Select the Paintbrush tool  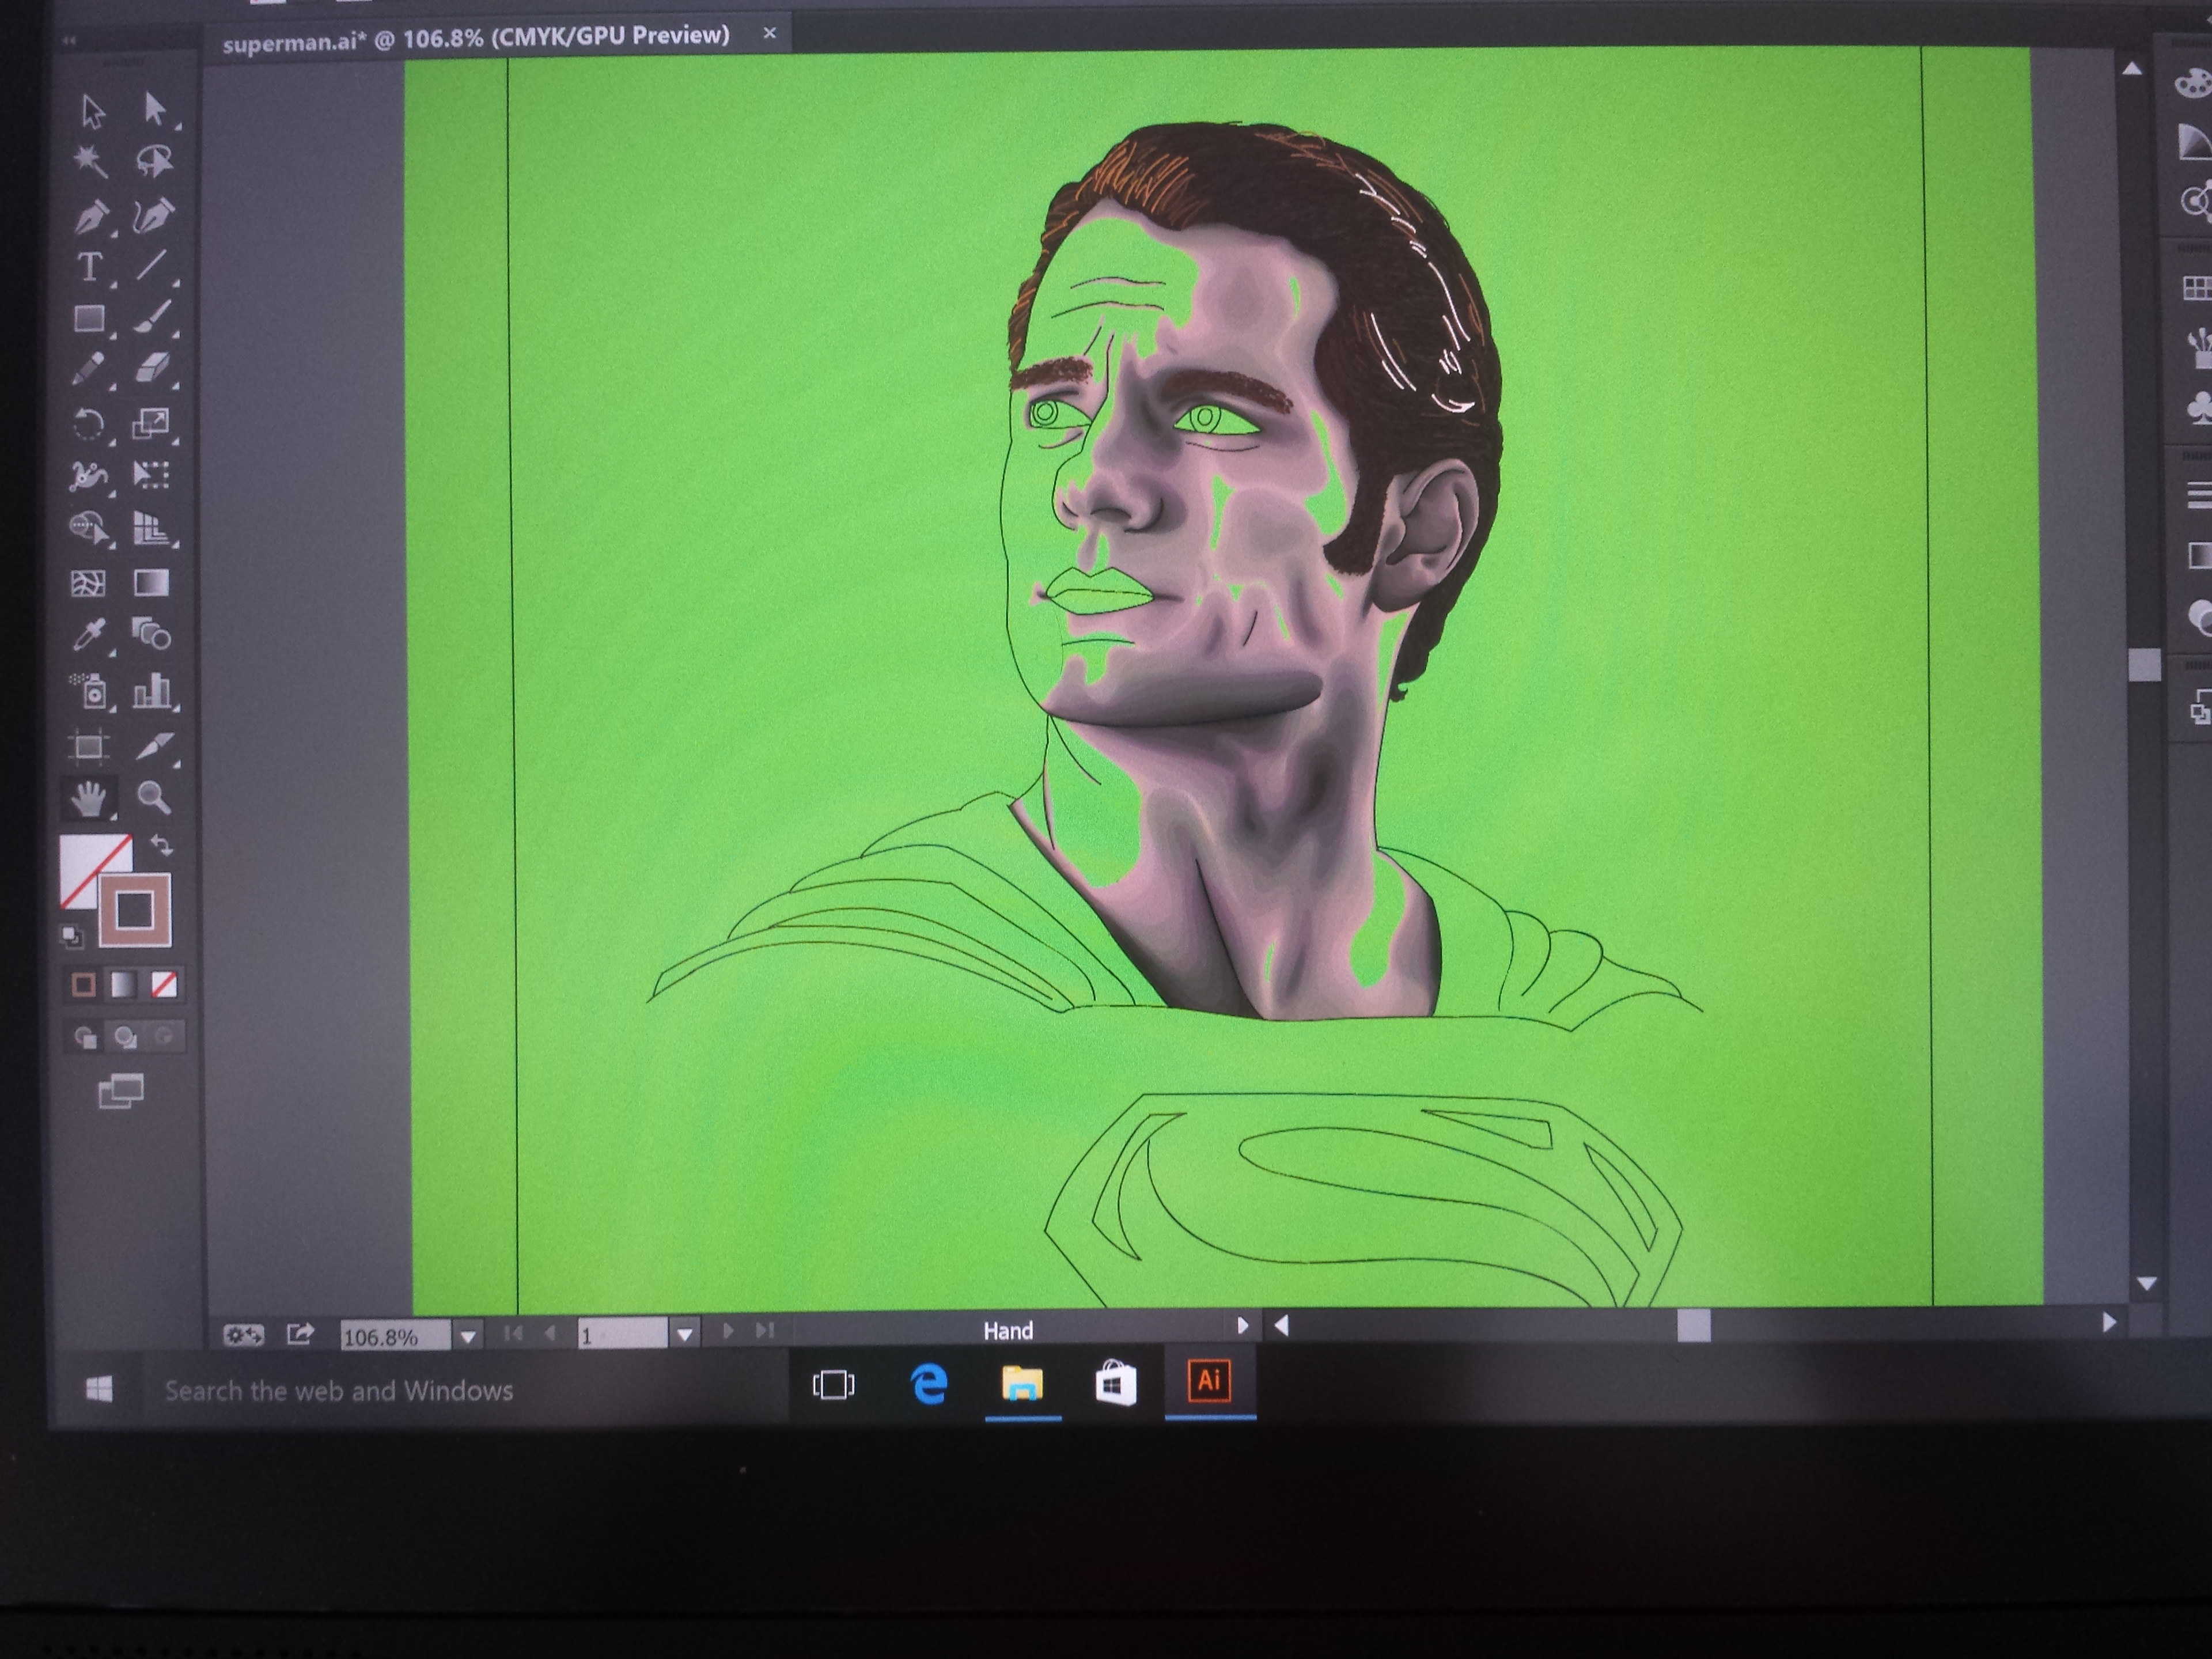click(x=152, y=317)
